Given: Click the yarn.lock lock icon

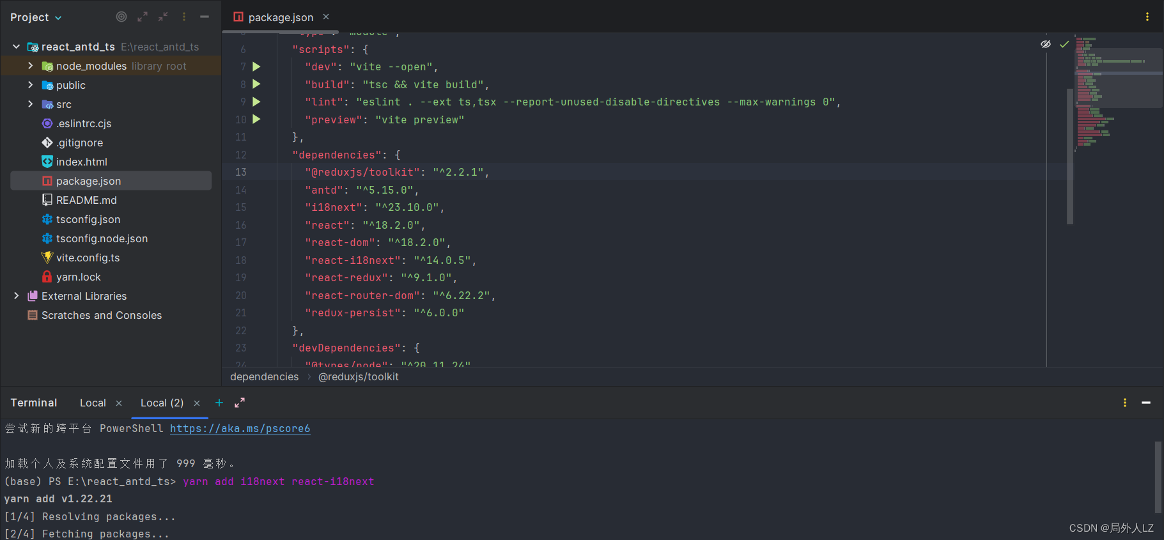Looking at the screenshot, I should point(47,277).
